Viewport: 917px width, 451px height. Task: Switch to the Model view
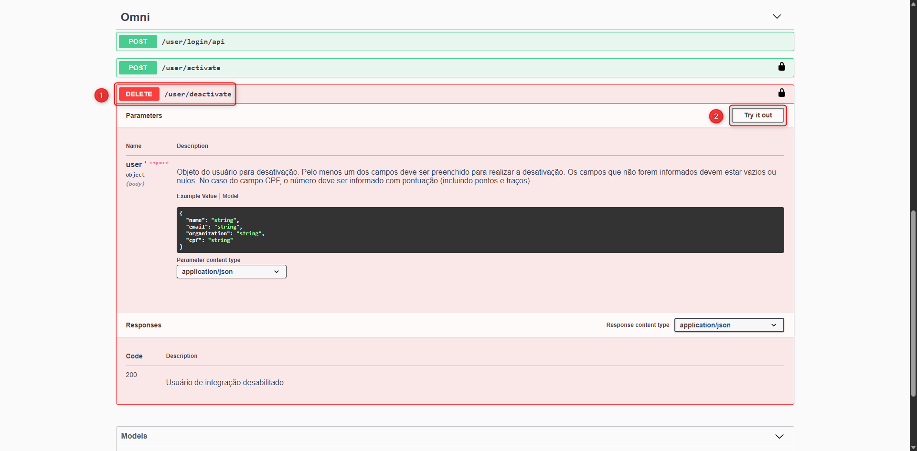tap(230, 196)
